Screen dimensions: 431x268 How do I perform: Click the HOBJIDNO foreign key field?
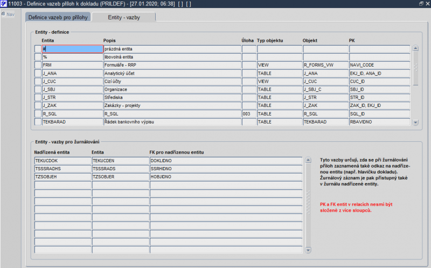pos(226,177)
